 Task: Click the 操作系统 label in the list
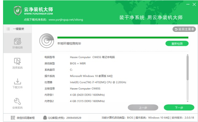point(50,76)
